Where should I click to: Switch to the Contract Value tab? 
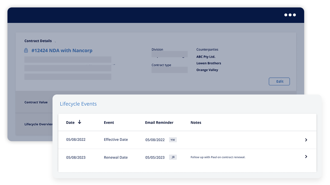point(36,102)
